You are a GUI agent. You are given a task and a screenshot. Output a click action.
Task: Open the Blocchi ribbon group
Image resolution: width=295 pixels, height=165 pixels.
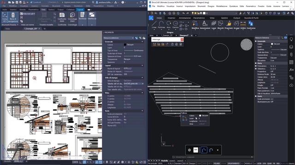[x=220, y=25]
